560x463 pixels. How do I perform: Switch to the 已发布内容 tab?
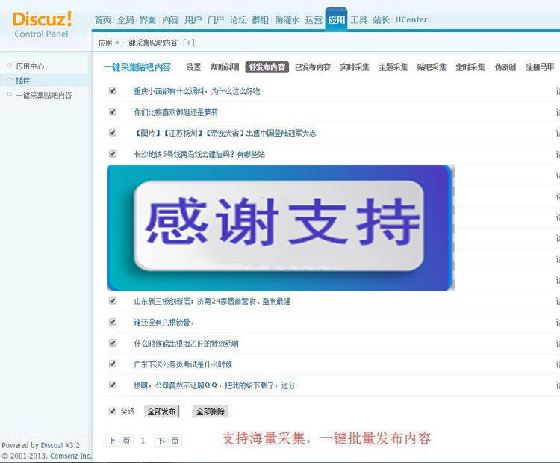point(312,67)
